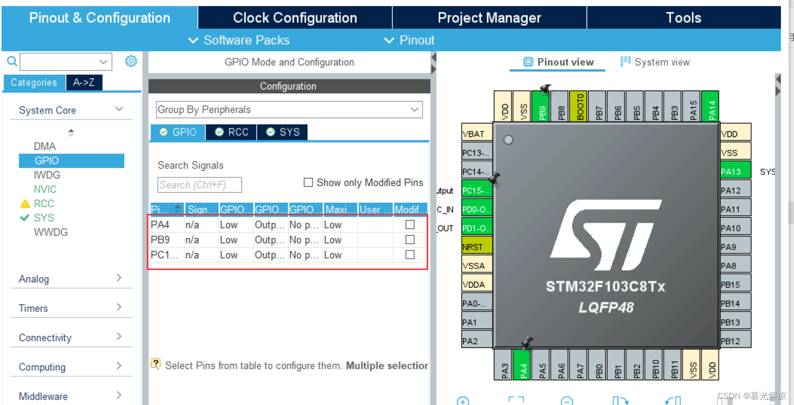The width and height of the screenshot is (794, 405).
Task: Click the BOOT0 pin on chip
Action: click(579, 106)
